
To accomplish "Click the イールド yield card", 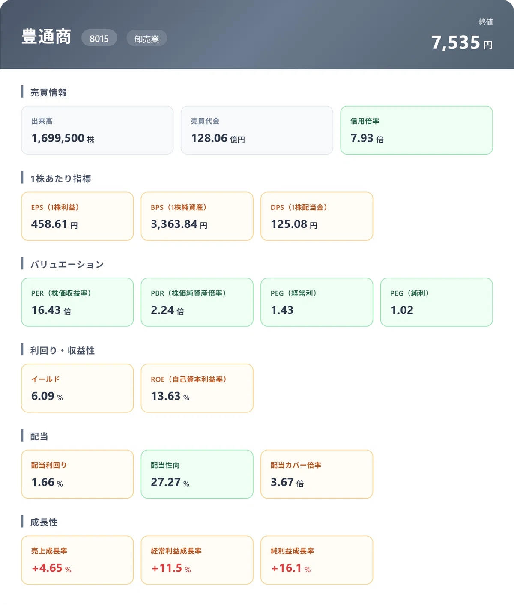I will coord(78,388).
